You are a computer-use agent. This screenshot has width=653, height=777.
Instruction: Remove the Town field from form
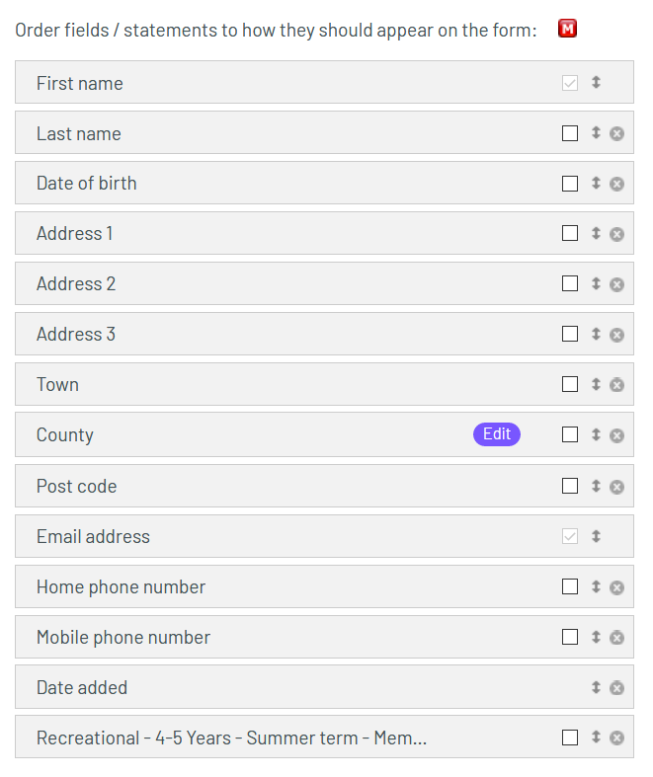coord(616,385)
